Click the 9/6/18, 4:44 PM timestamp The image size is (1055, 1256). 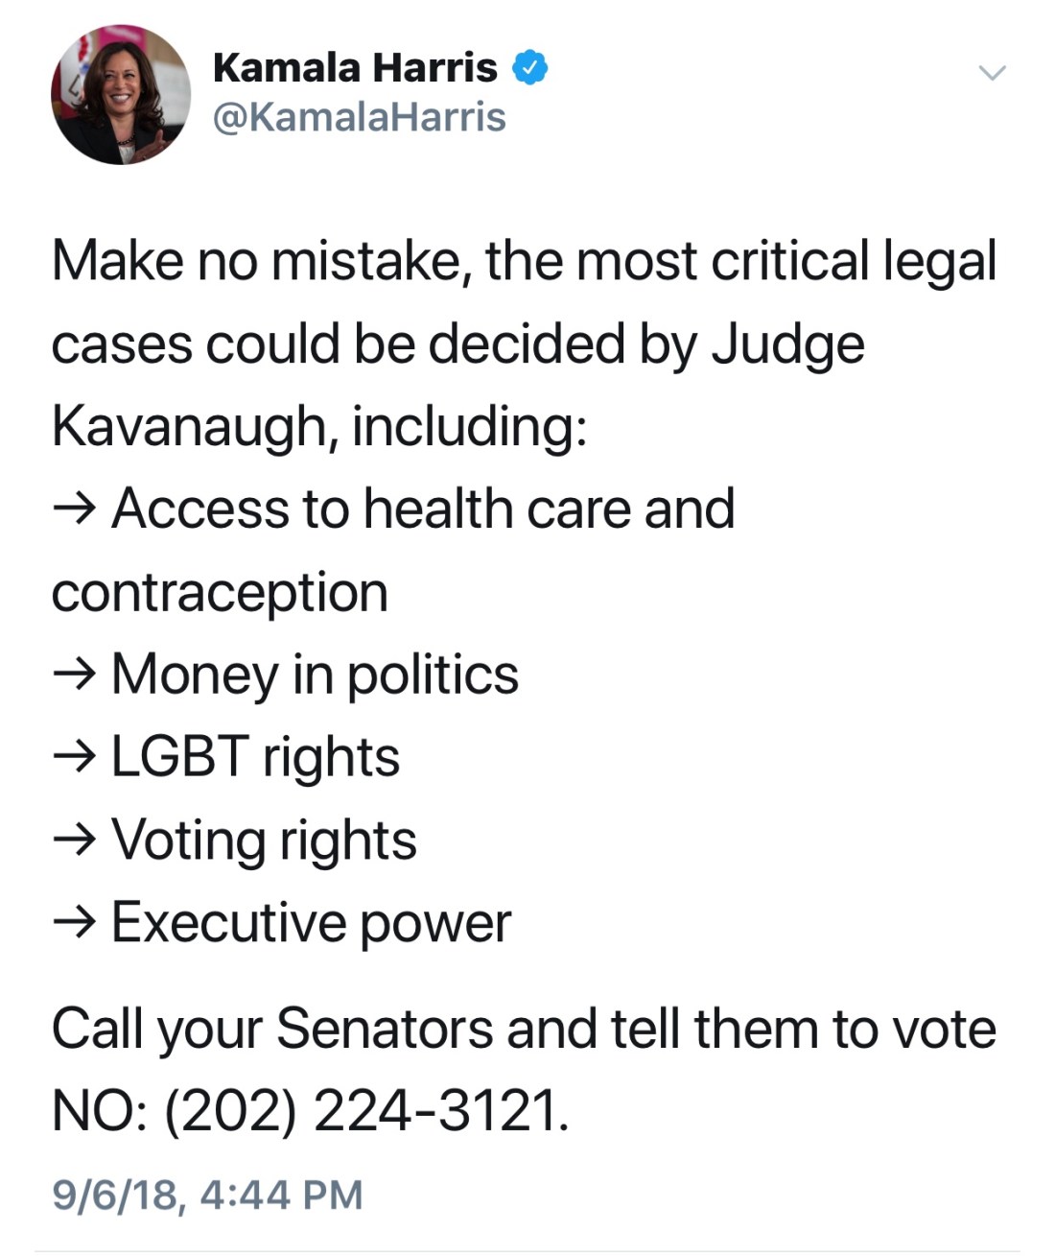tap(207, 1195)
